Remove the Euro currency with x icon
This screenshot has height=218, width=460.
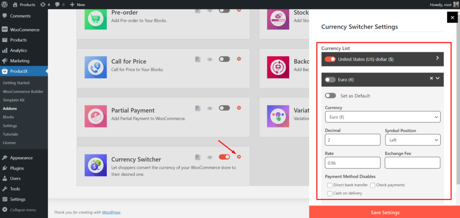431,78
